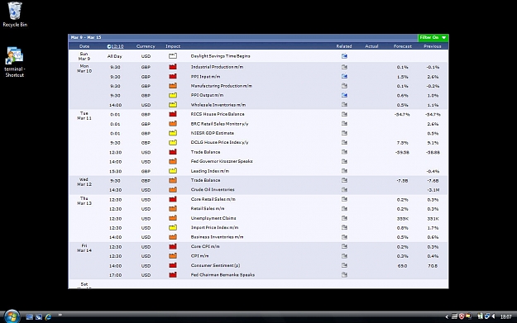Open related folder for Manufacturing Production m/m
This screenshot has height=323, width=517.
click(344, 86)
